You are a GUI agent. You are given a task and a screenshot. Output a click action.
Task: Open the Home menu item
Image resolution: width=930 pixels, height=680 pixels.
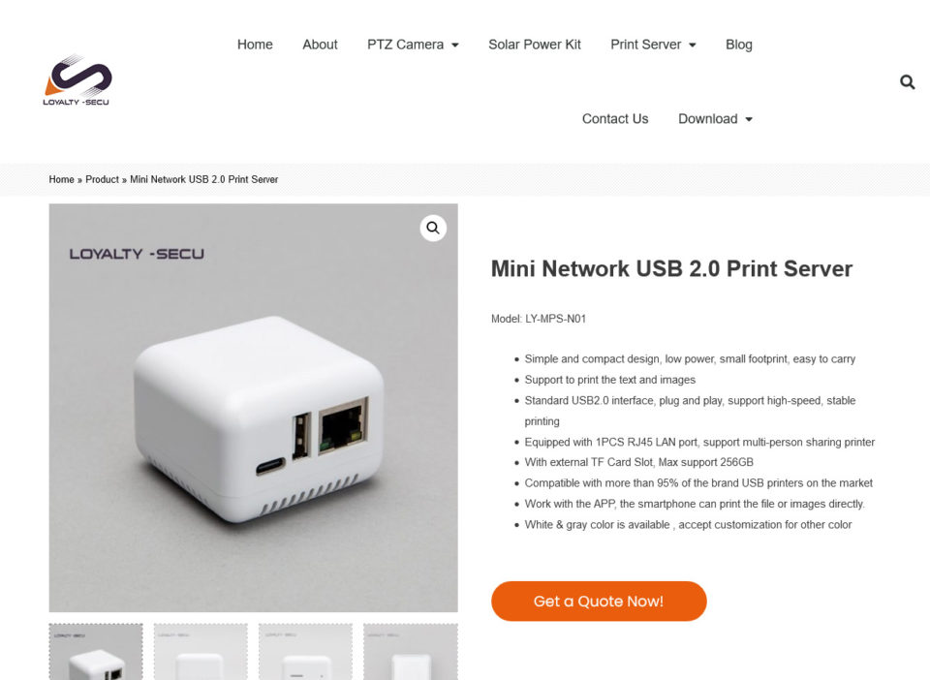coord(255,45)
